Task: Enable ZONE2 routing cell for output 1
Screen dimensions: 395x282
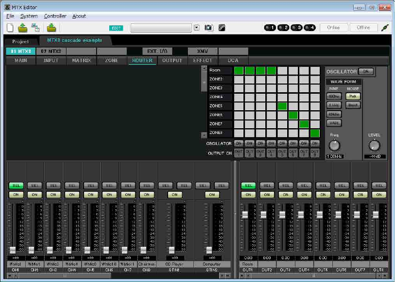Action: [239, 79]
